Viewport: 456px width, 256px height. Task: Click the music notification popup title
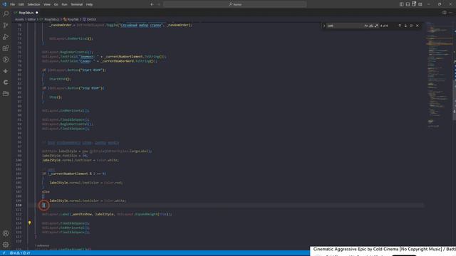tap(385, 249)
